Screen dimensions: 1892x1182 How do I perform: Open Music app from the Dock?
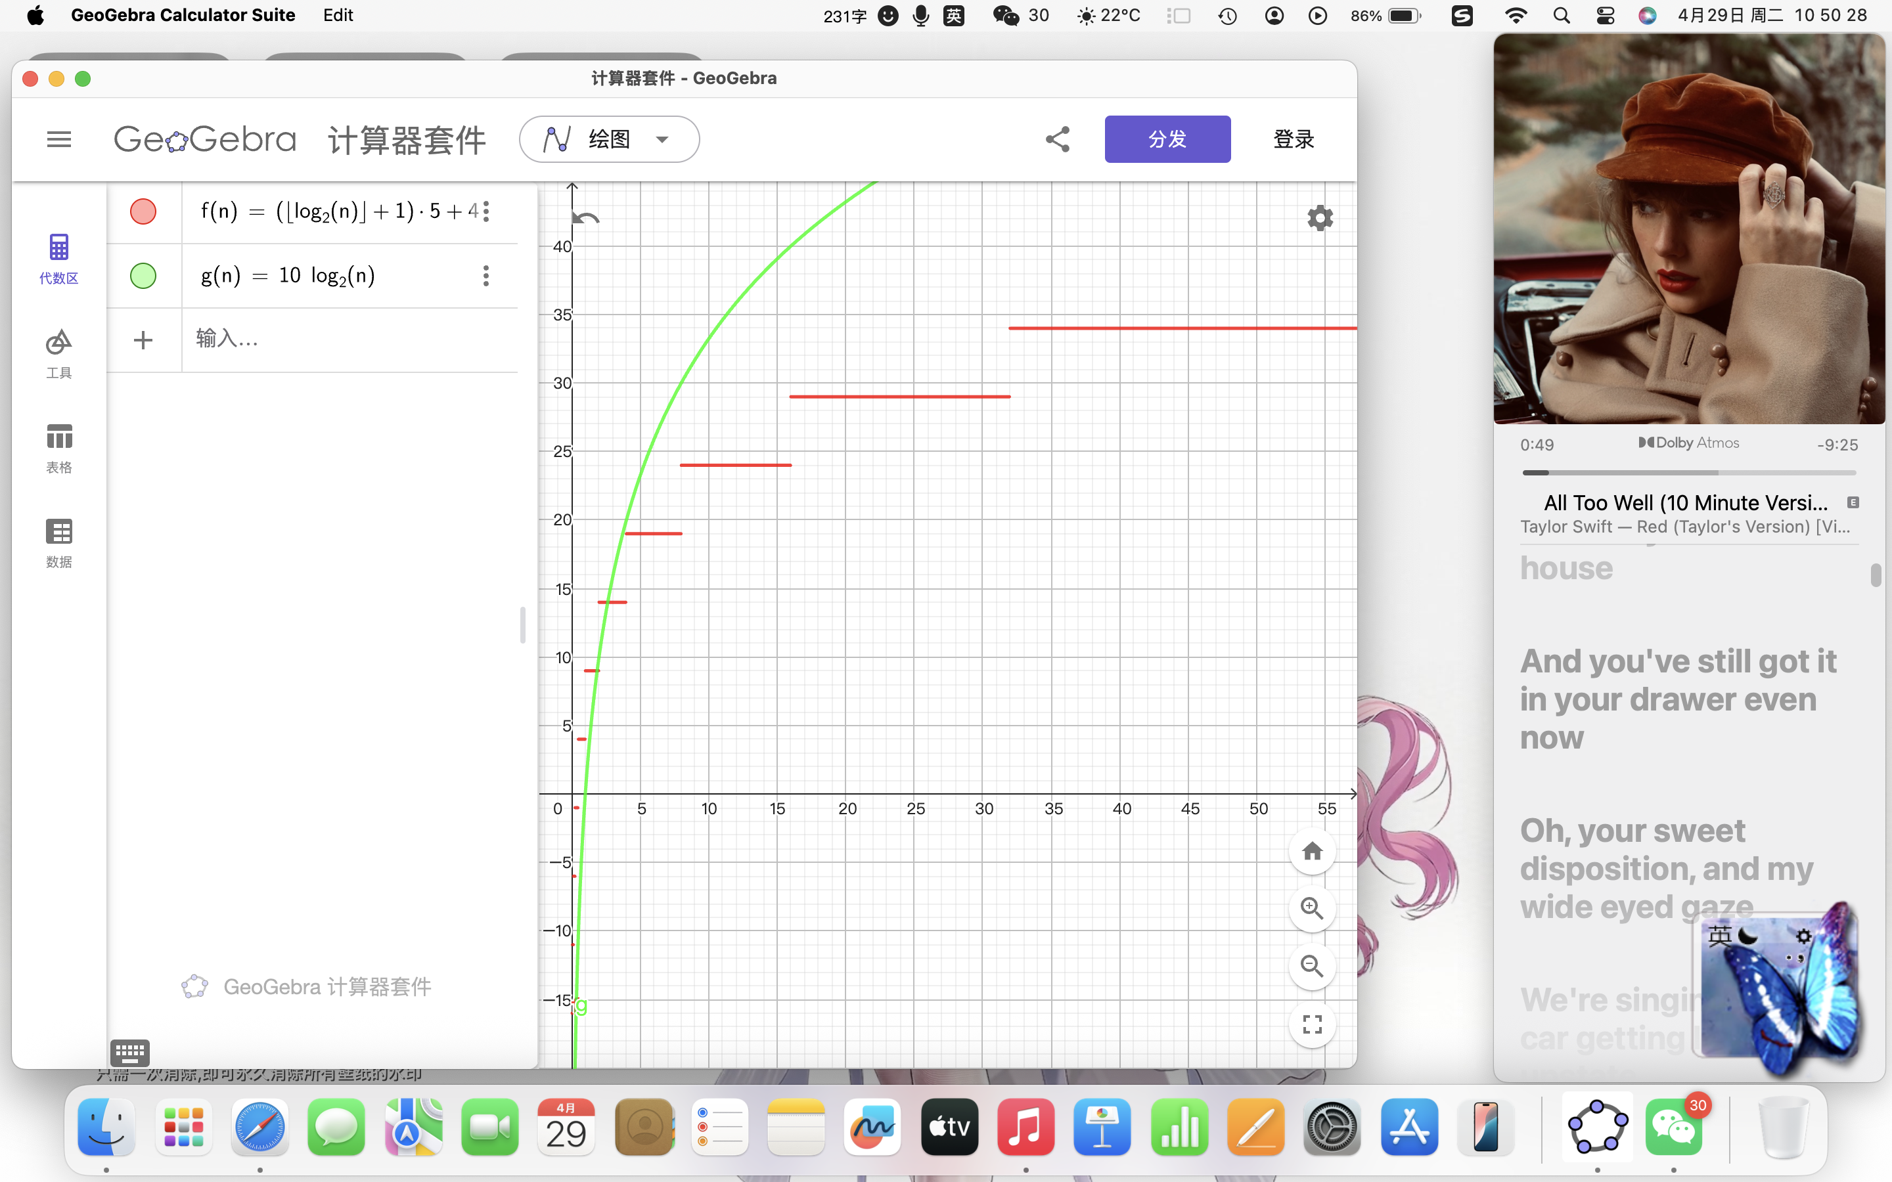1025,1127
